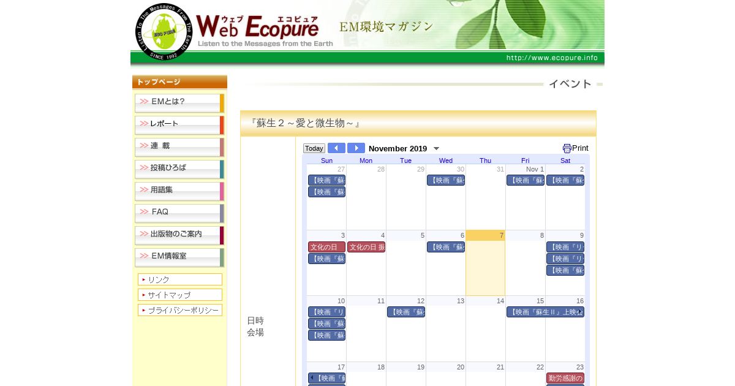This screenshot has height=386, width=735.
Task: Open the EM情報室 menu item
Action: (x=179, y=257)
